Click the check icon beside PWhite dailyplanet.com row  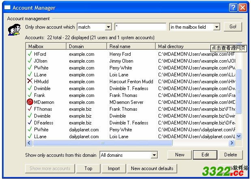pos(30,129)
